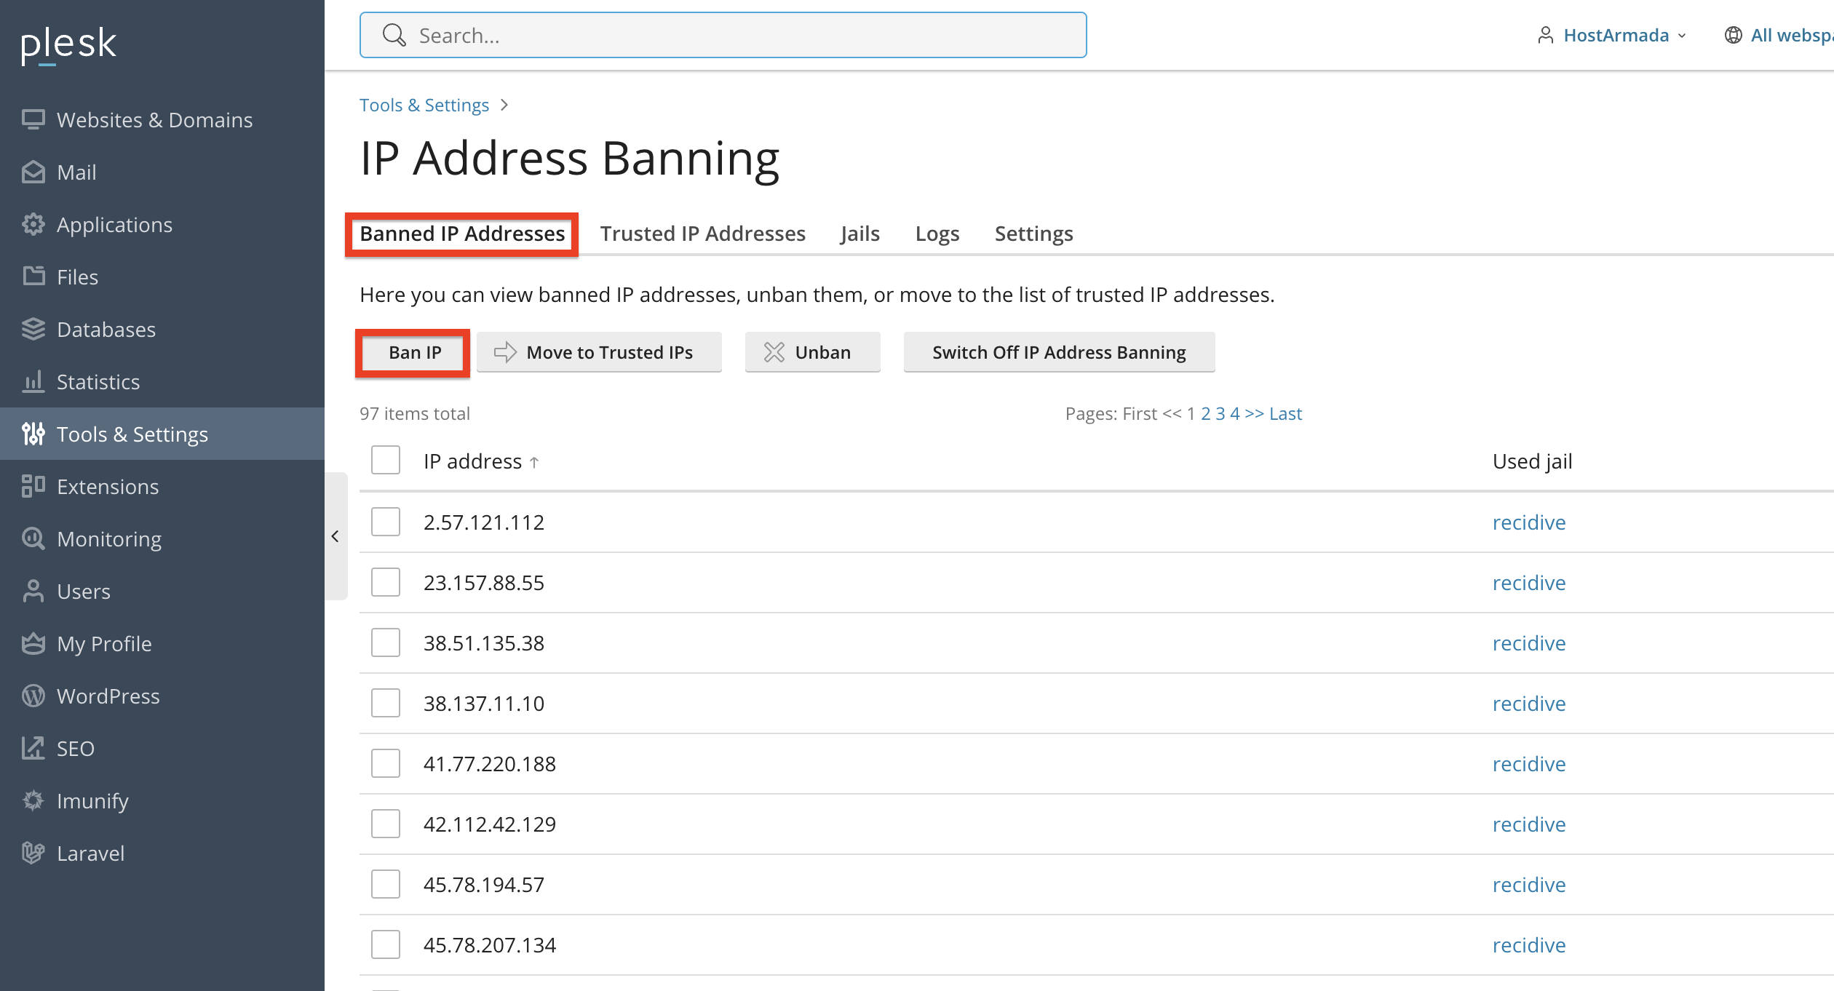Screen dimensions: 1834x991
Task: Go to page 3 of results
Action: [x=1220, y=413]
